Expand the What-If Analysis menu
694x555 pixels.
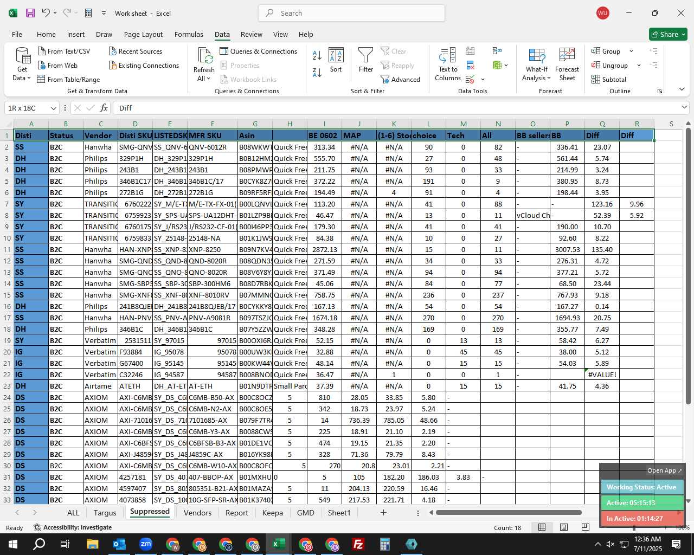(536, 64)
